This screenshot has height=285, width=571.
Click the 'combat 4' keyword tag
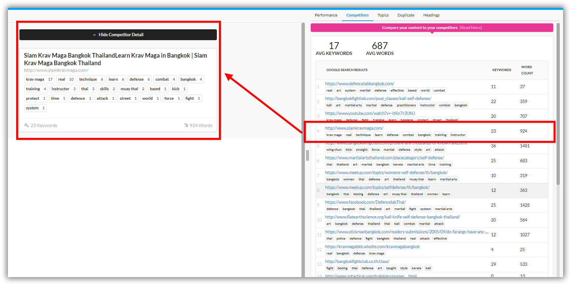pos(165,79)
